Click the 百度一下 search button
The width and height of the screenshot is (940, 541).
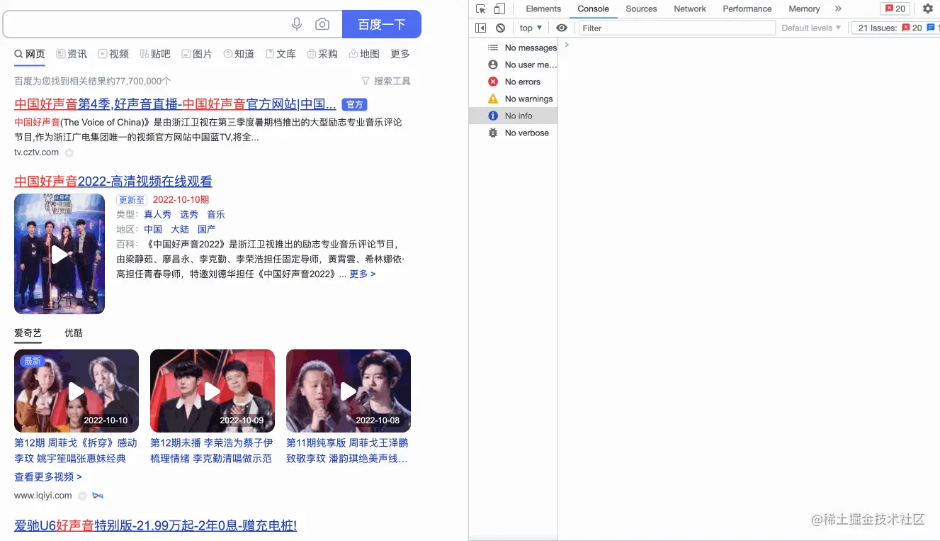(382, 24)
